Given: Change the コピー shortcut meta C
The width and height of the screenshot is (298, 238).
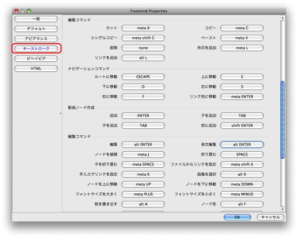Looking at the screenshot, I should pyautogui.click(x=242, y=28).
